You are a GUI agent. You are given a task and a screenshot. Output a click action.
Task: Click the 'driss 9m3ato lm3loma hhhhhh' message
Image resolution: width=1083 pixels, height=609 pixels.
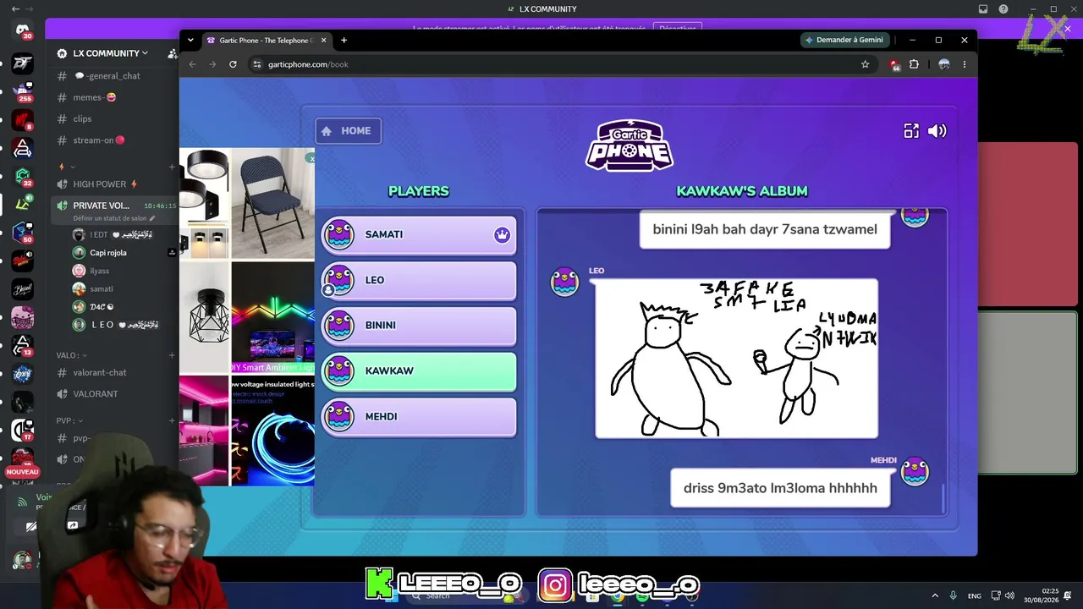[780, 488]
